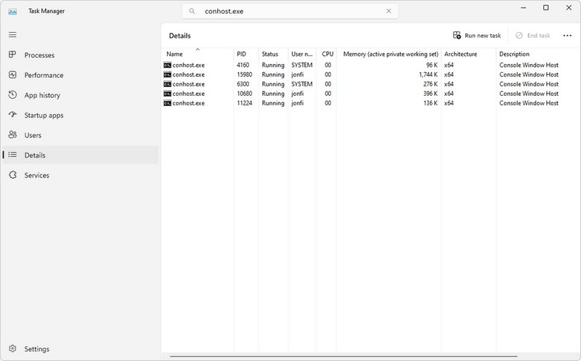Image resolution: width=581 pixels, height=361 pixels.
Task: Click the End task button label
Action: [538, 36]
